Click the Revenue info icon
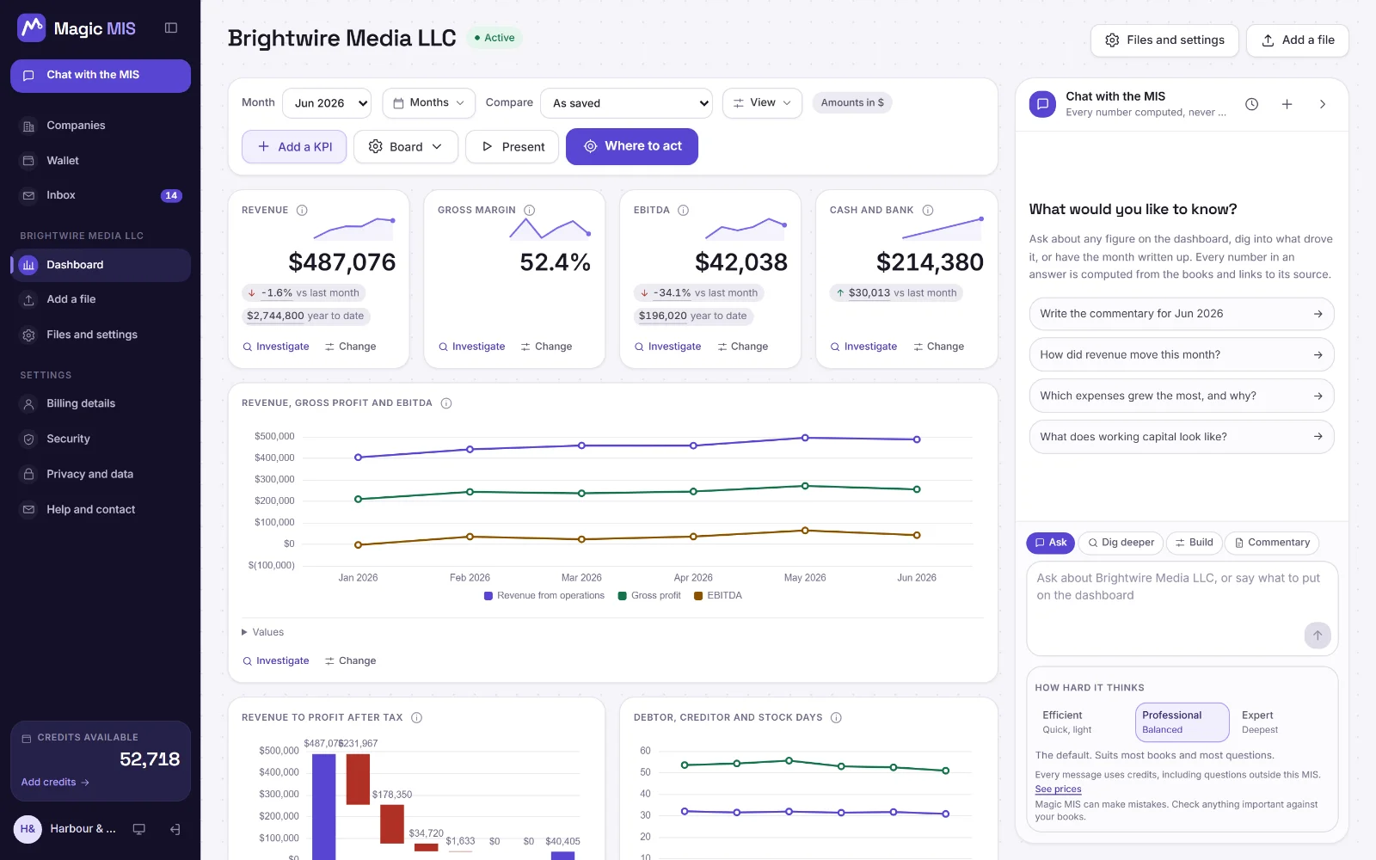 tap(302, 210)
